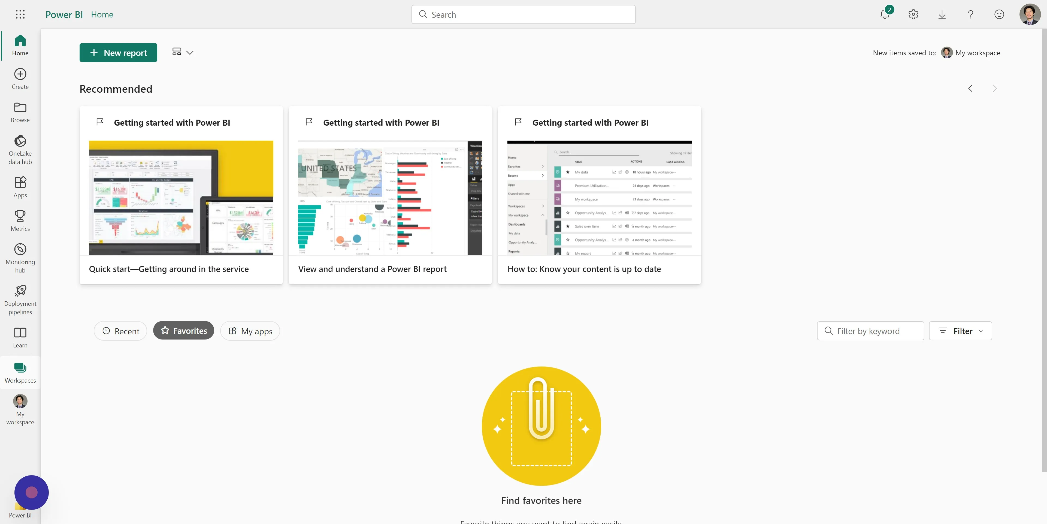The width and height of the screenshot is (1047, 524).
Task: Open OneLake data hub
Action: [20, 150]
